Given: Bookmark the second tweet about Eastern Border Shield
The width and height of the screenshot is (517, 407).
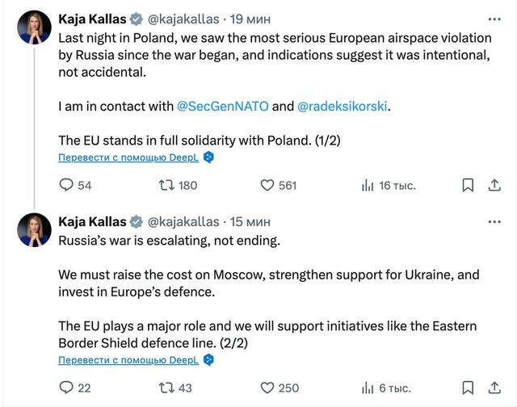Looking at the screenshot, I should coord(468,388).
